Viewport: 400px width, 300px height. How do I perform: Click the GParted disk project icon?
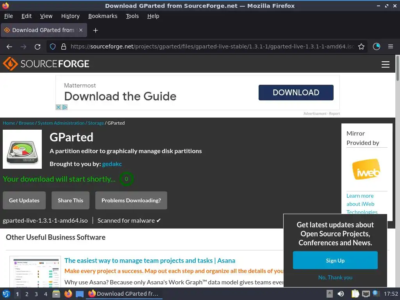pos(22,149)
